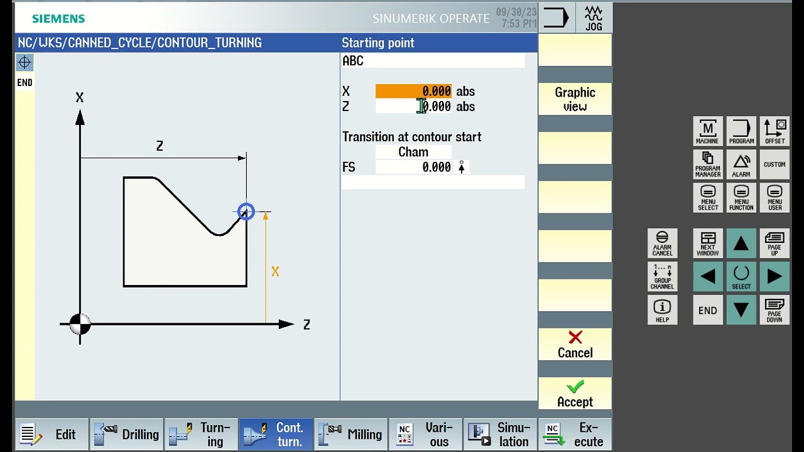This screenshot has width=804, height=452.
Task: Click the workpiece zero symbol in diagram
Action: tap(80, 324)
